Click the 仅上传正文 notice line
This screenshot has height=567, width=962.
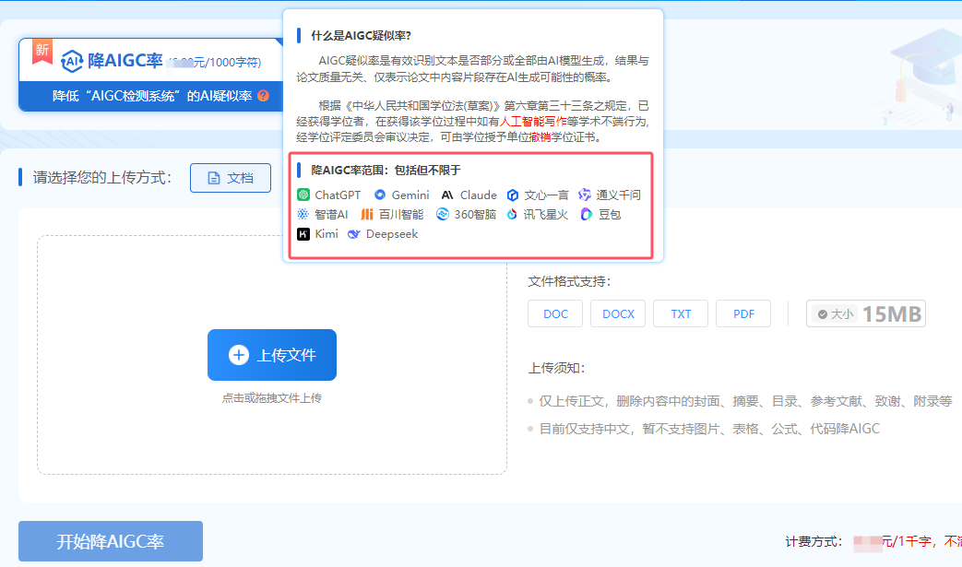click(745, 401)
